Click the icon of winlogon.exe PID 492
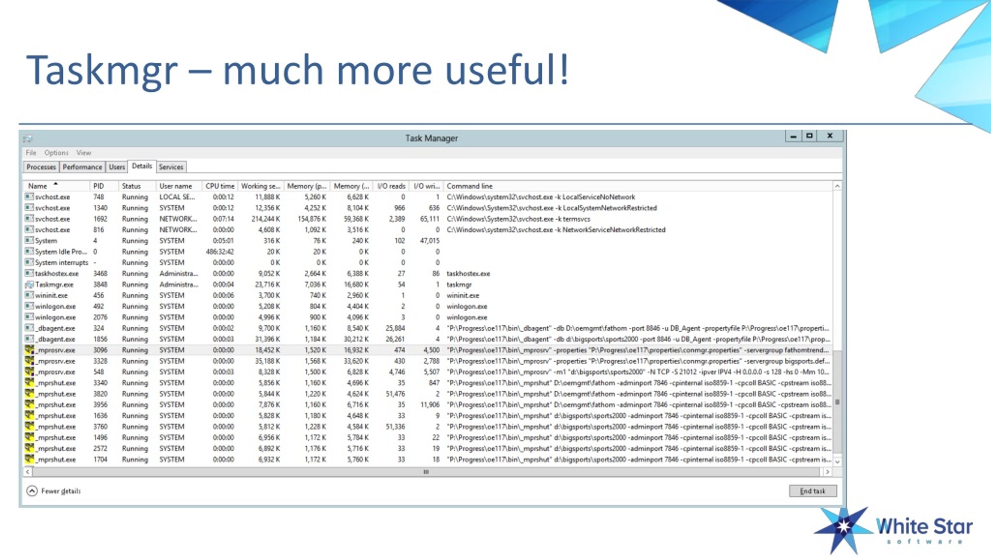This screenshot has width=991, height=557. [29, 306]
